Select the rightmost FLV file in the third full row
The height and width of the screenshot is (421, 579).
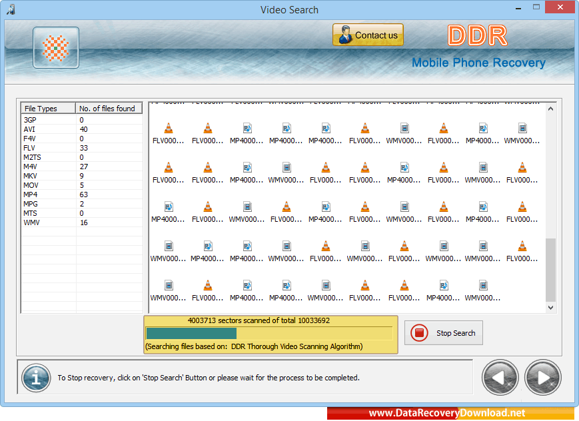point(522,212)
